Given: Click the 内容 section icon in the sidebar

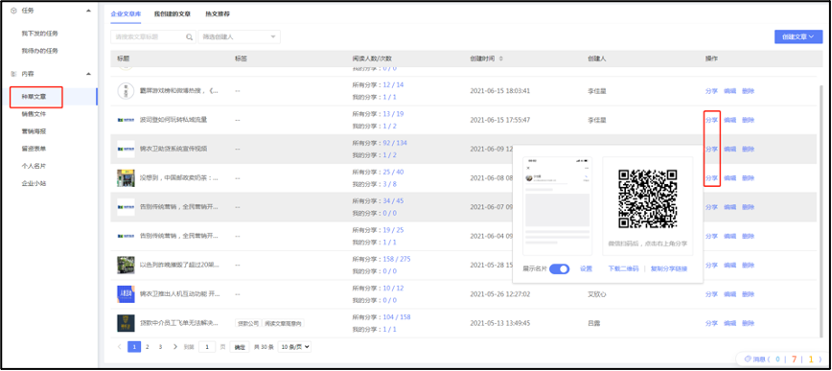Looking at the screenshot, I should pos(13,74).
